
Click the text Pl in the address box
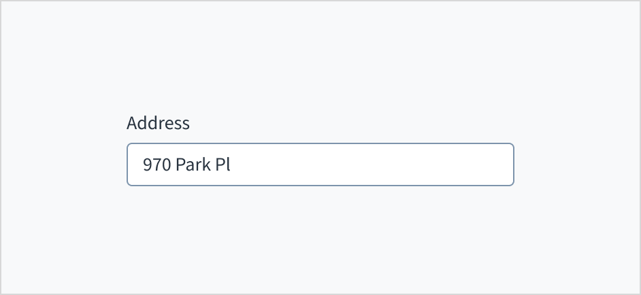(223, 164)
